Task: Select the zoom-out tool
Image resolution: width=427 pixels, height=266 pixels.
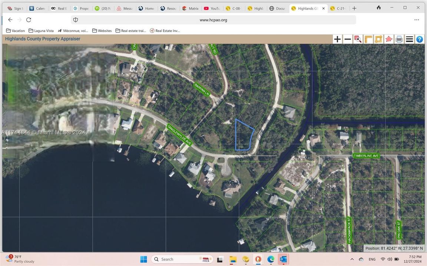Action: (347, 39)
